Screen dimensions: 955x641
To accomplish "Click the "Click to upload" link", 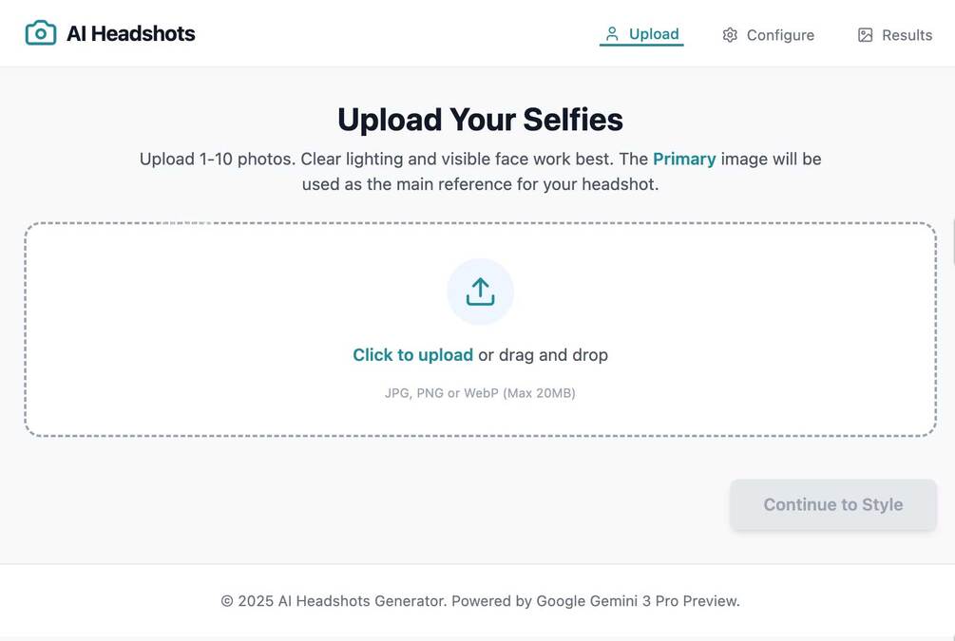I will pos(412,355).
